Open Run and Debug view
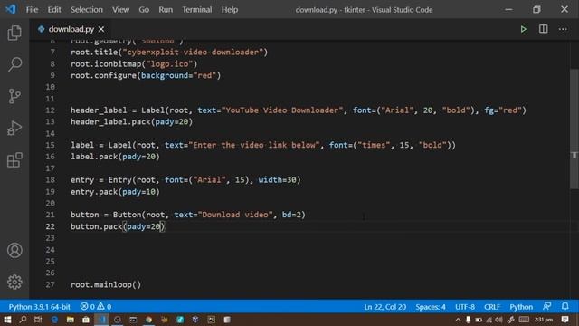 pos(14,128)
